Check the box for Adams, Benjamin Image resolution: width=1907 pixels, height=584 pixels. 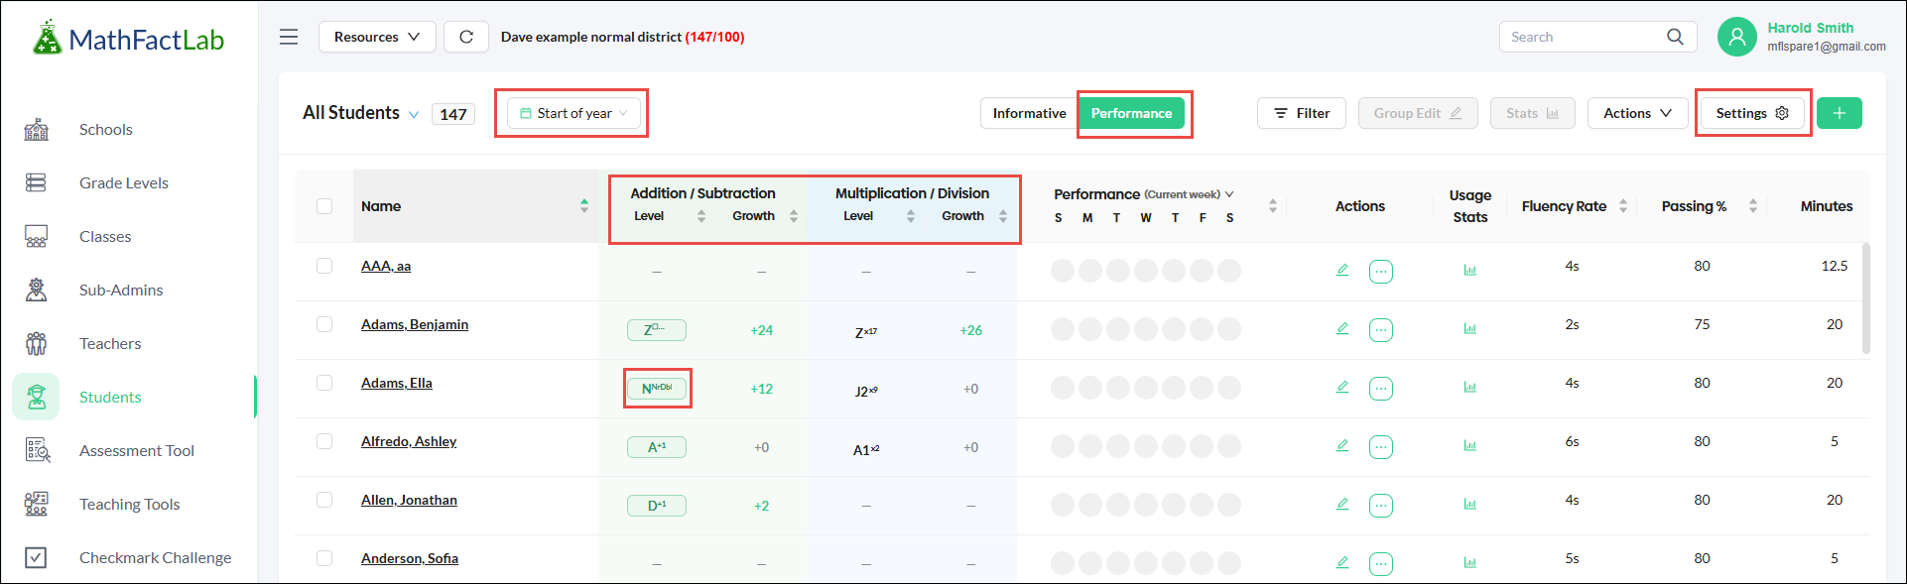324,324
